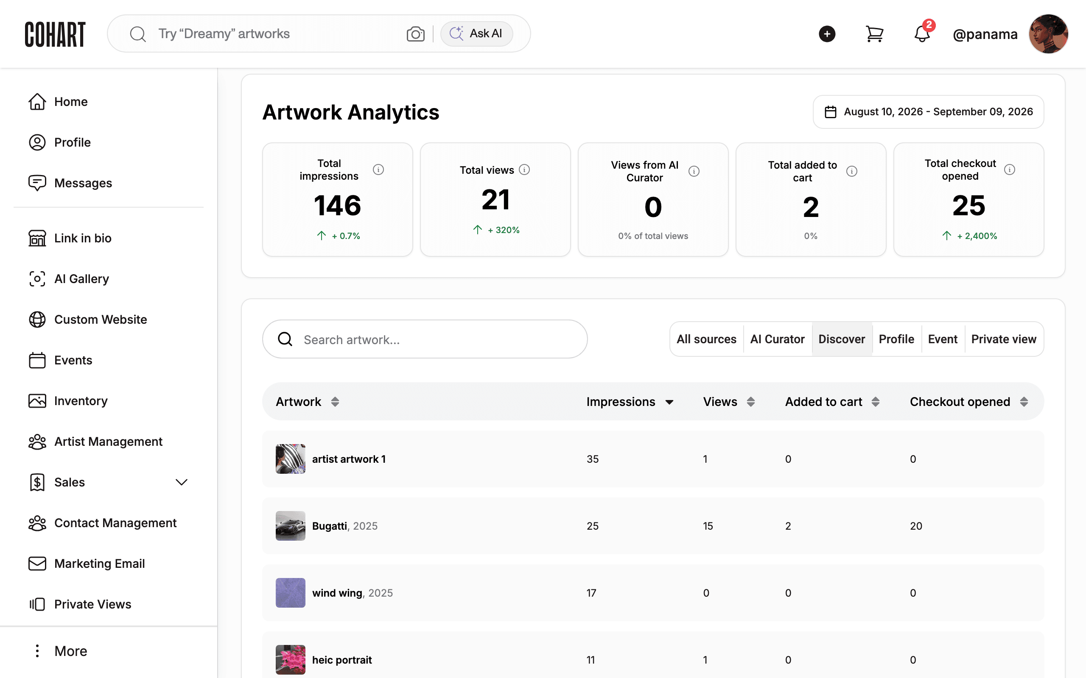The width and height of the screenshot is (1086, 678).
Task: Click magnifier icon in Search artwork box
Action: click(x=285, y=339)
